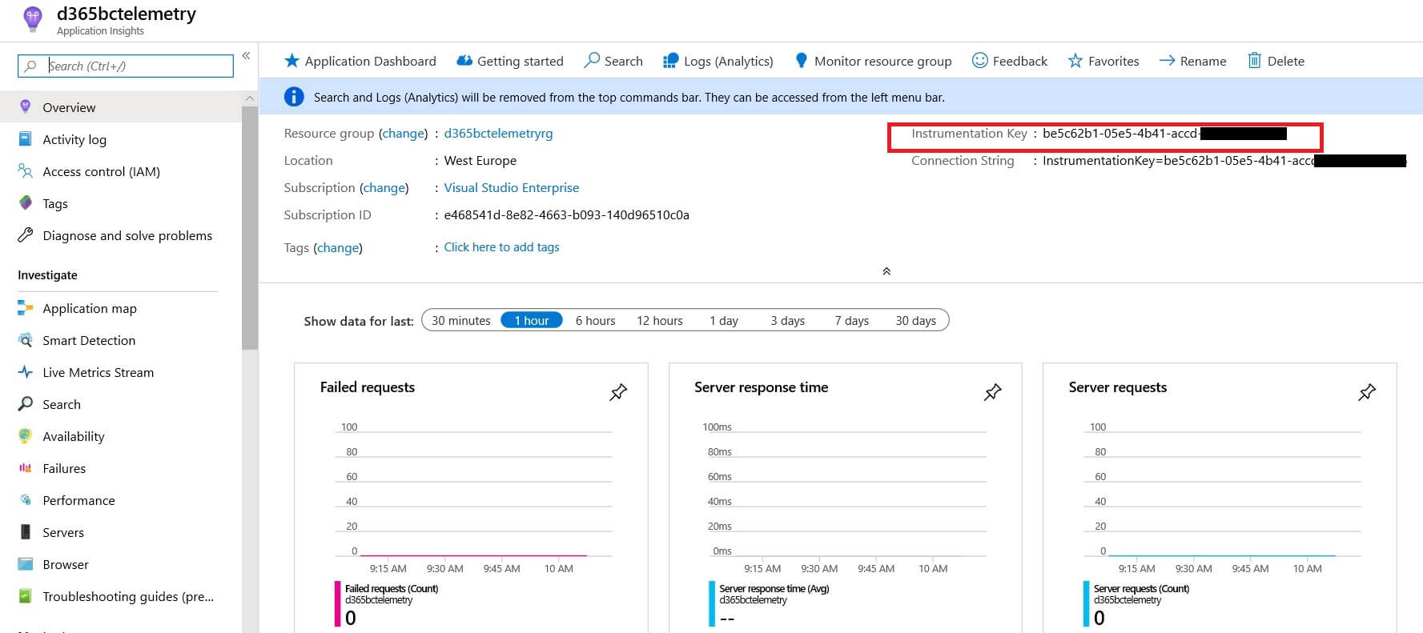Collapse the essentials section with up chevron
This screenshot has height=633, width=1423.
[x=886, y=271]
